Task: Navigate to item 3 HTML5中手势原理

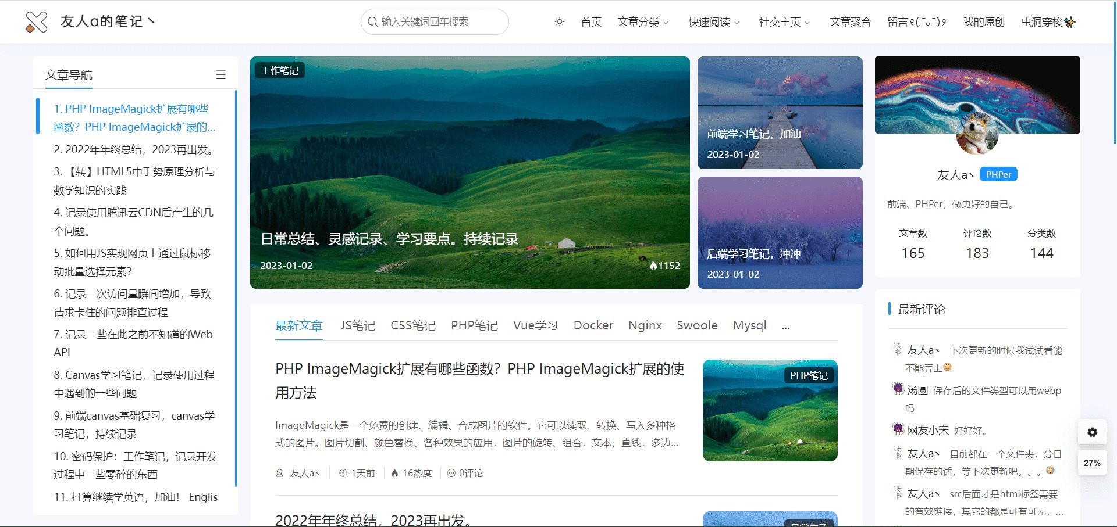Action: pos(134,181)
